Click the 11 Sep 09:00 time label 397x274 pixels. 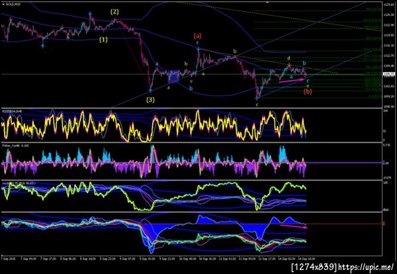coord(246,259)
